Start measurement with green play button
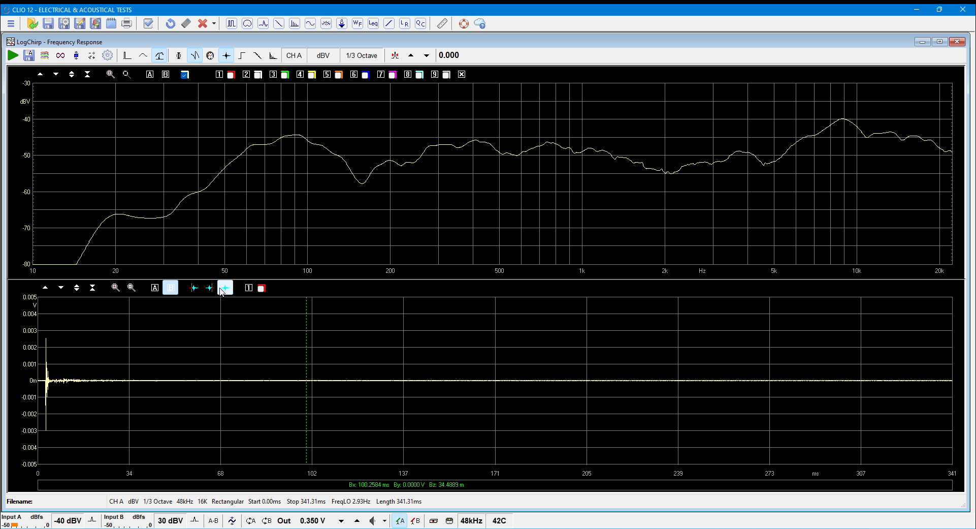 (13, 55)
